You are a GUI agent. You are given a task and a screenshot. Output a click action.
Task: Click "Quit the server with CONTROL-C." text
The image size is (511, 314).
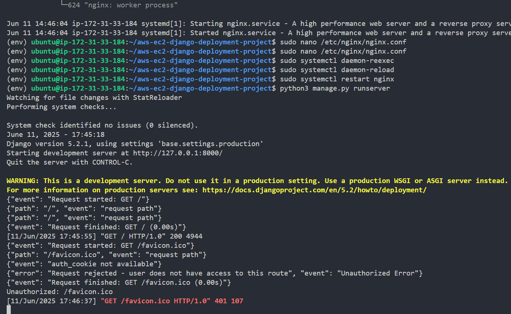69,162
